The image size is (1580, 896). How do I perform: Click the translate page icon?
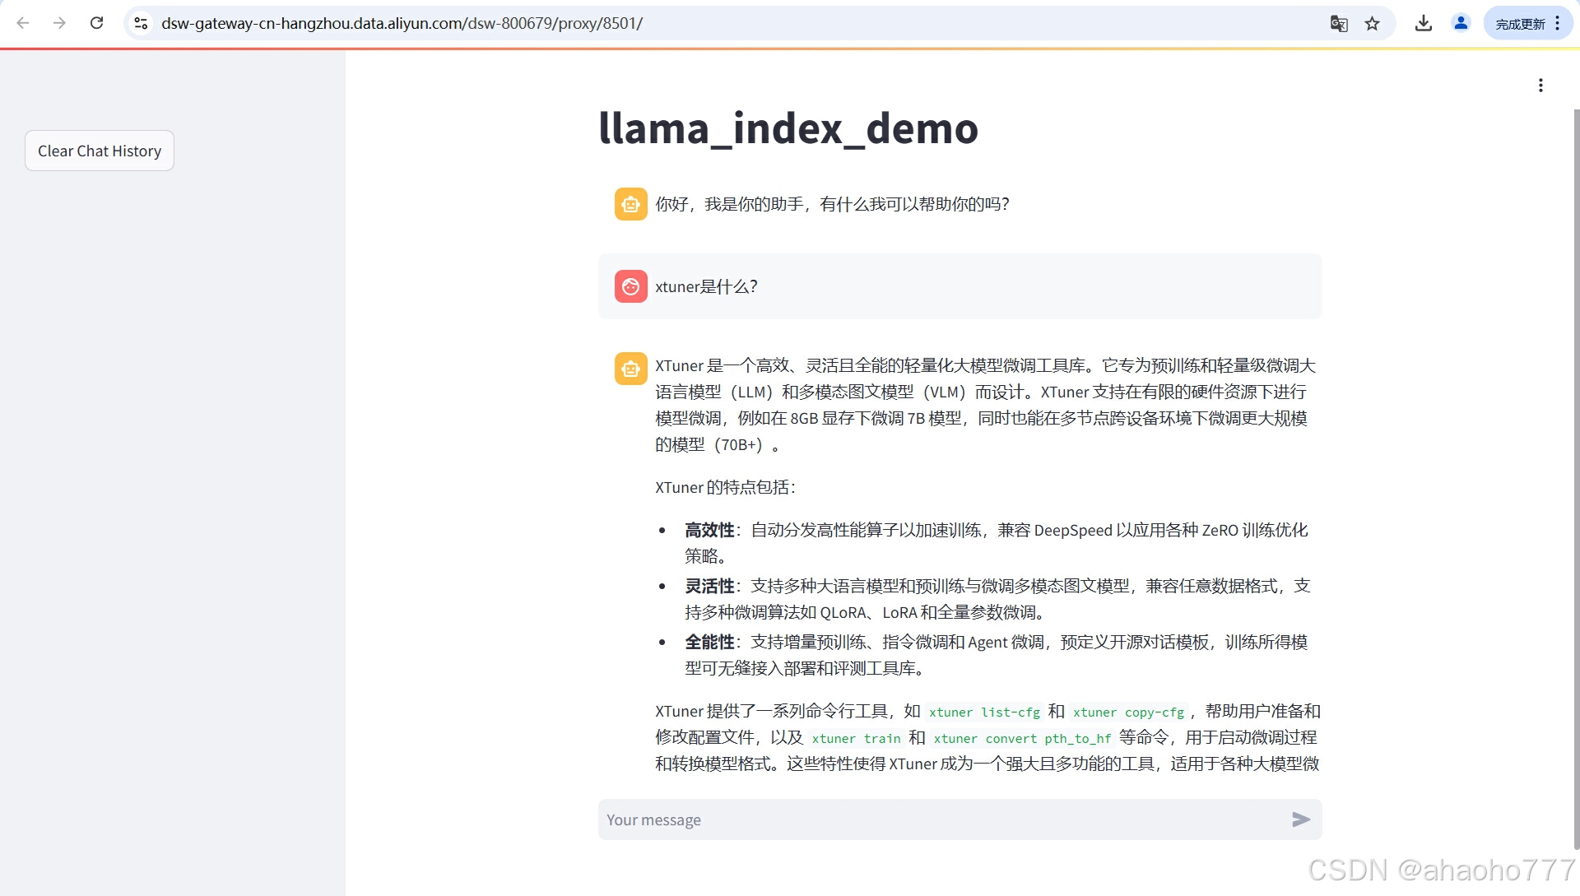pos(1339,23)
